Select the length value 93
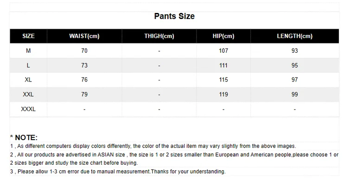The width and height of the screenshot is (351, 185). coord(294,50)
